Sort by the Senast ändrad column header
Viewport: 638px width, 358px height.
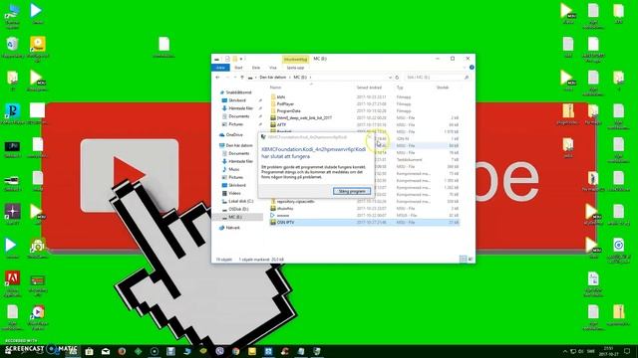[369, 88]
